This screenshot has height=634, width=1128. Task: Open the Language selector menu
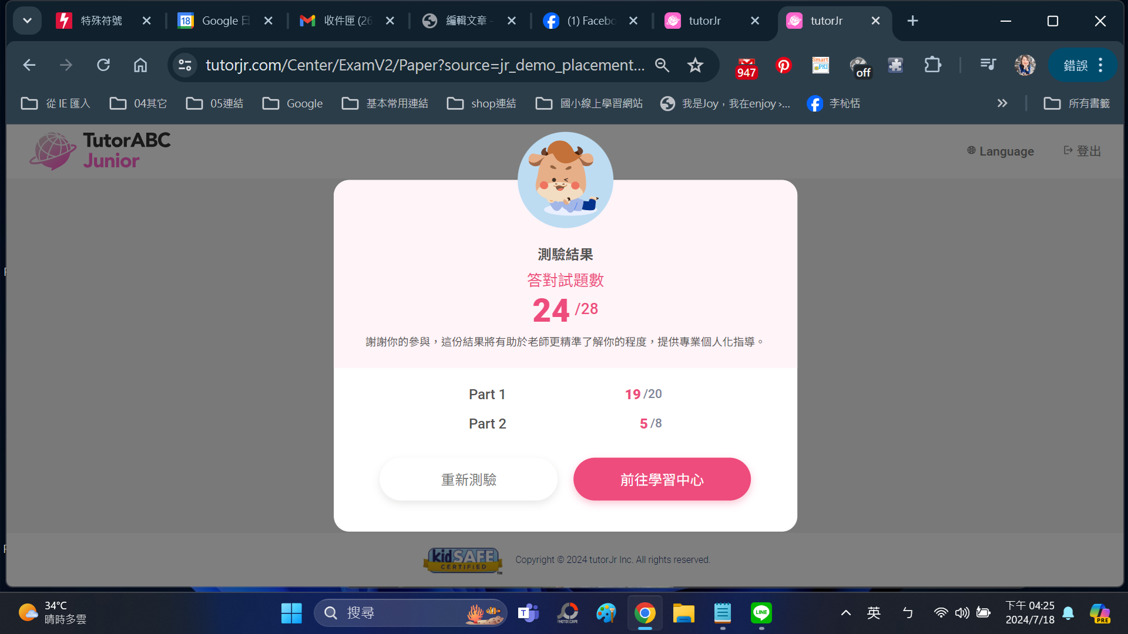(999, 150)
